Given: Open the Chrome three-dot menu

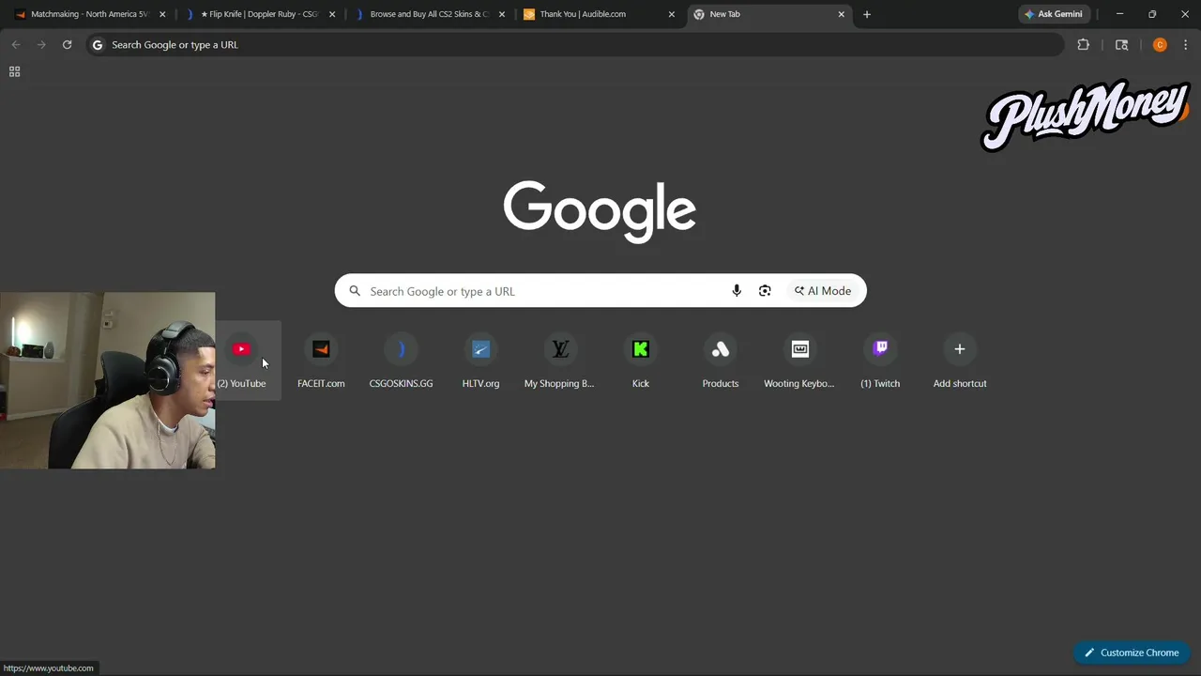Looking at the screenshot, I should [1186, 45].
